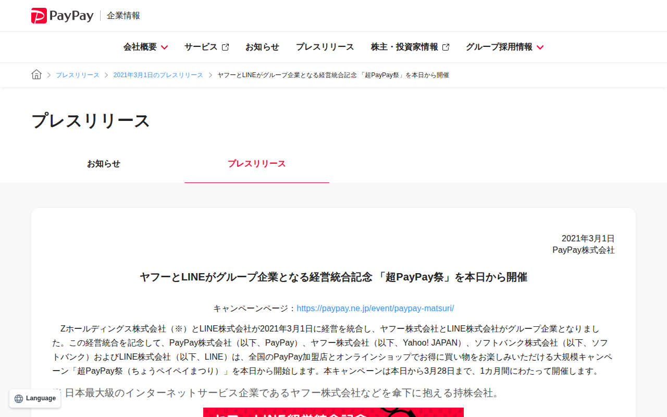Click 企業情報 text next to logo

click(x=123, y=16)
